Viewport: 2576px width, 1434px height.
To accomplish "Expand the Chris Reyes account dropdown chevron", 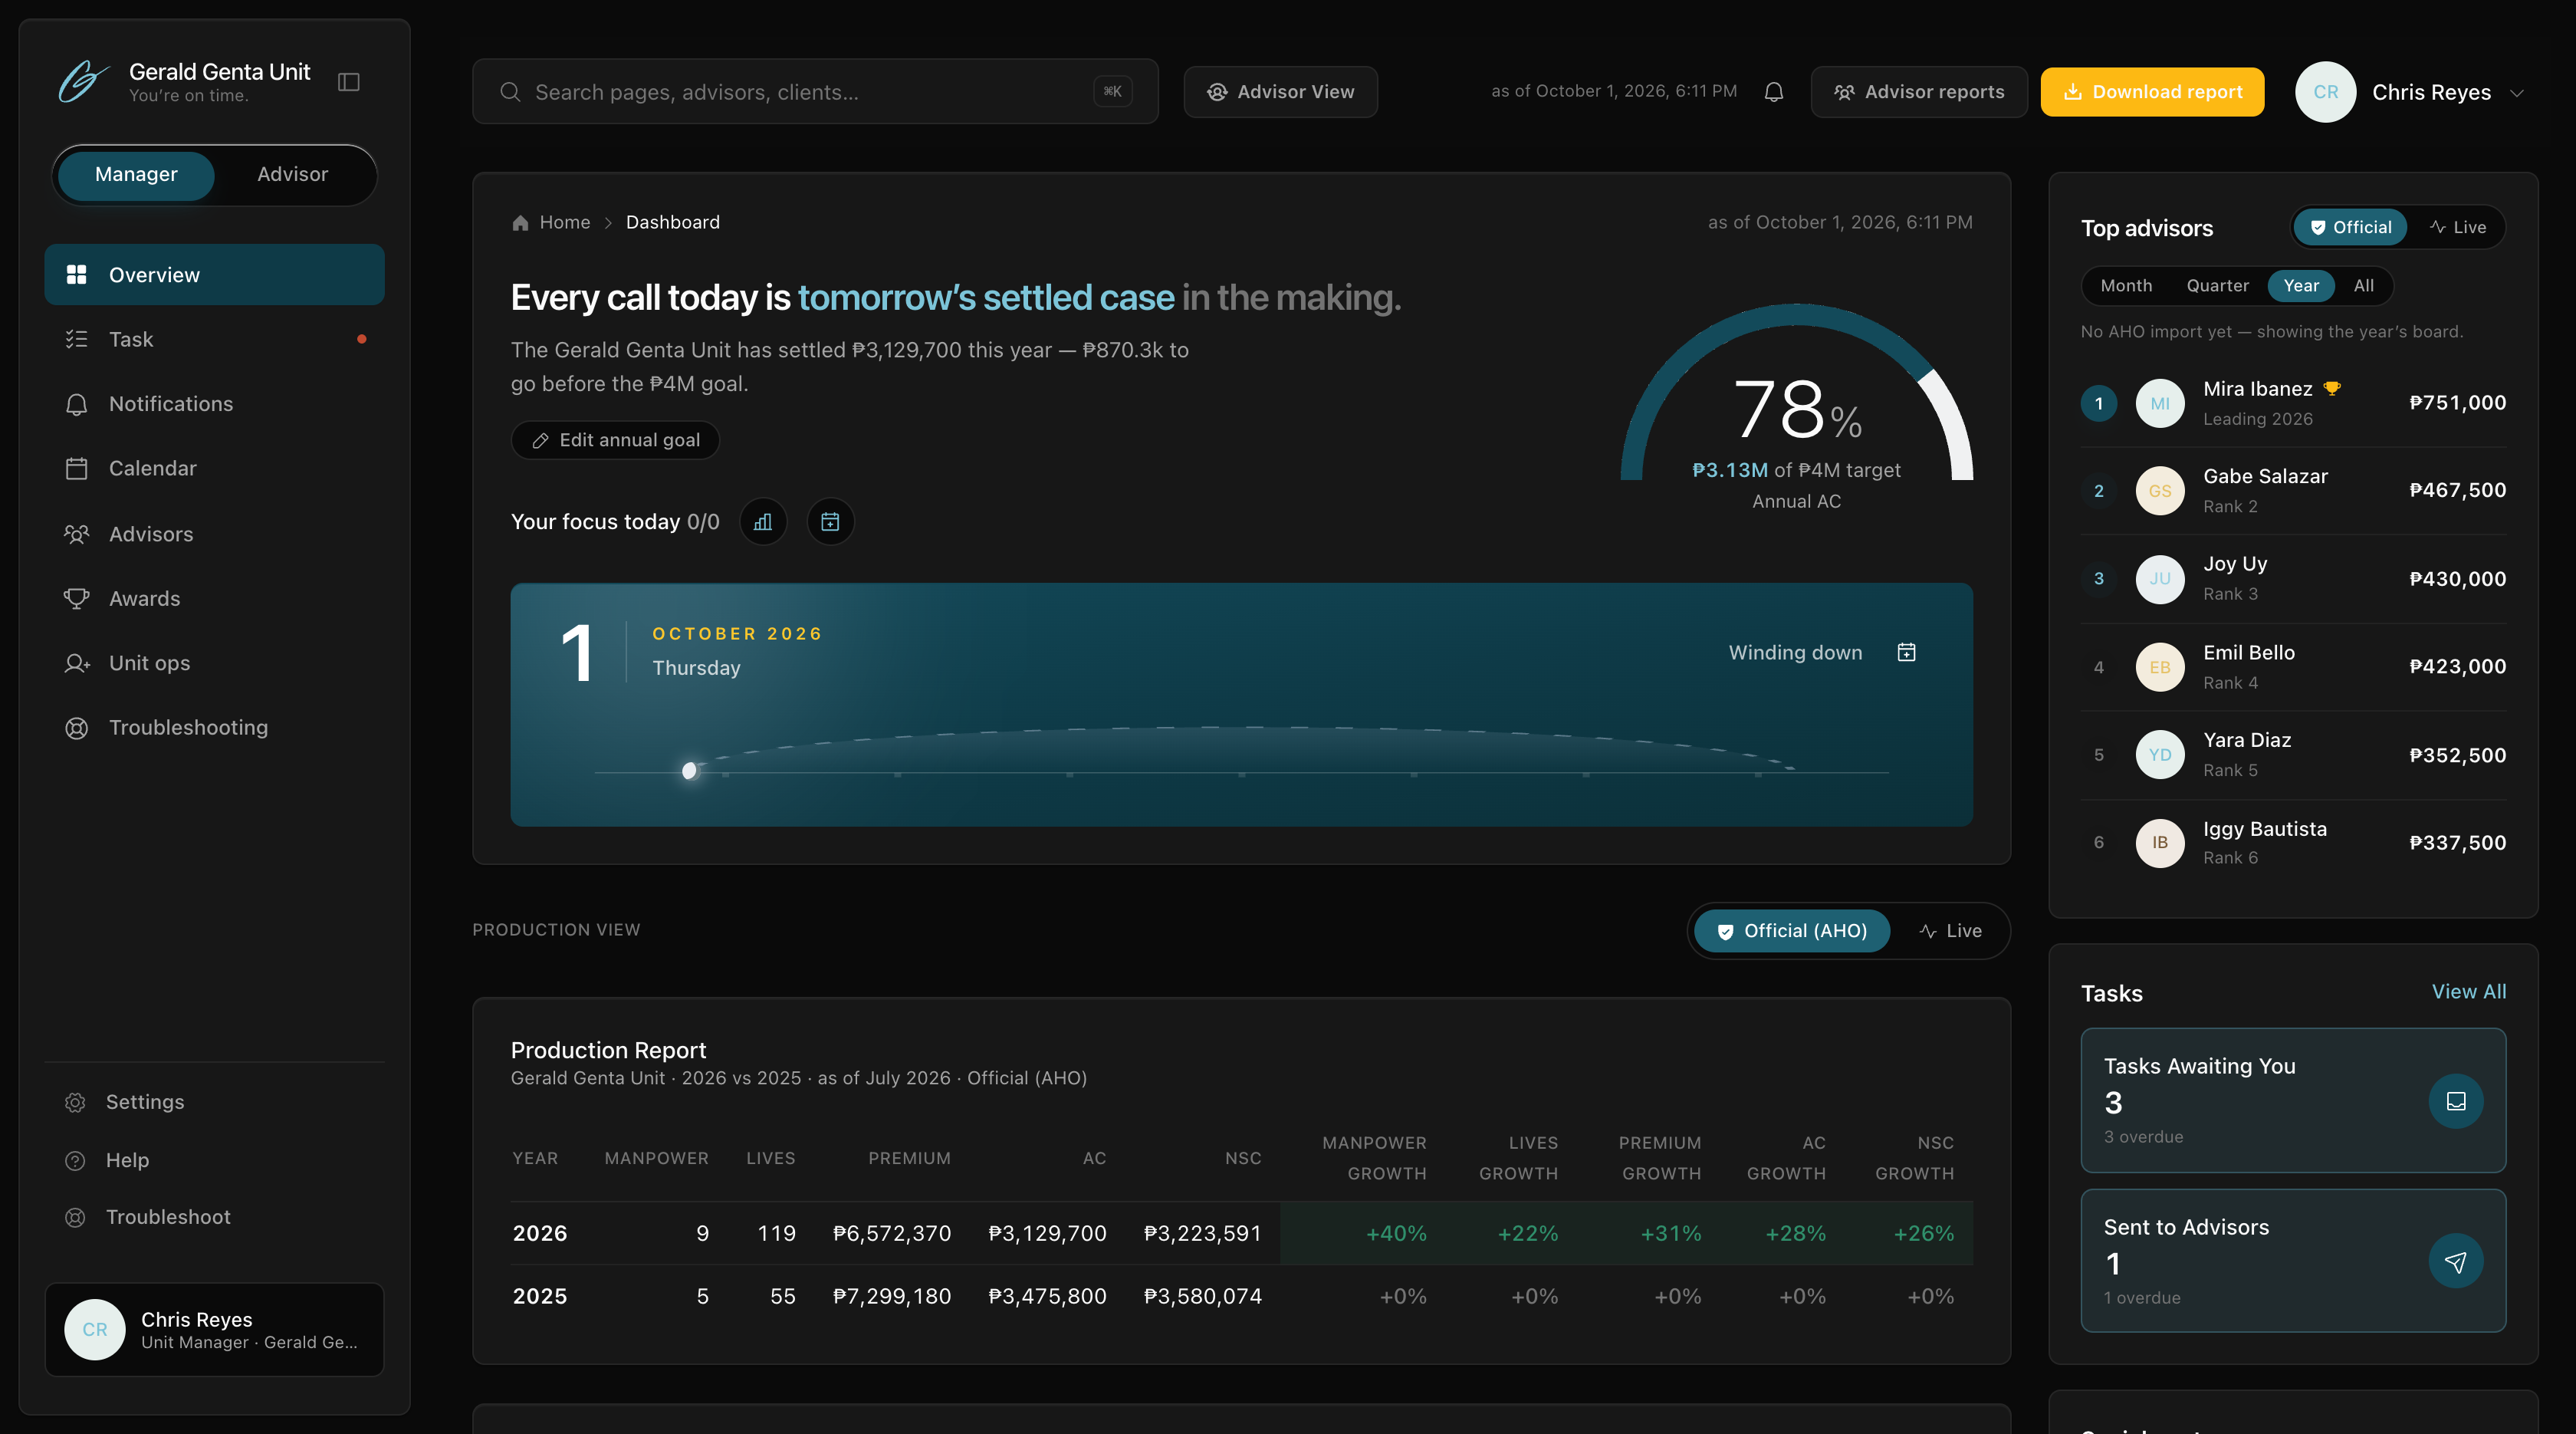I will (2517, 93).
